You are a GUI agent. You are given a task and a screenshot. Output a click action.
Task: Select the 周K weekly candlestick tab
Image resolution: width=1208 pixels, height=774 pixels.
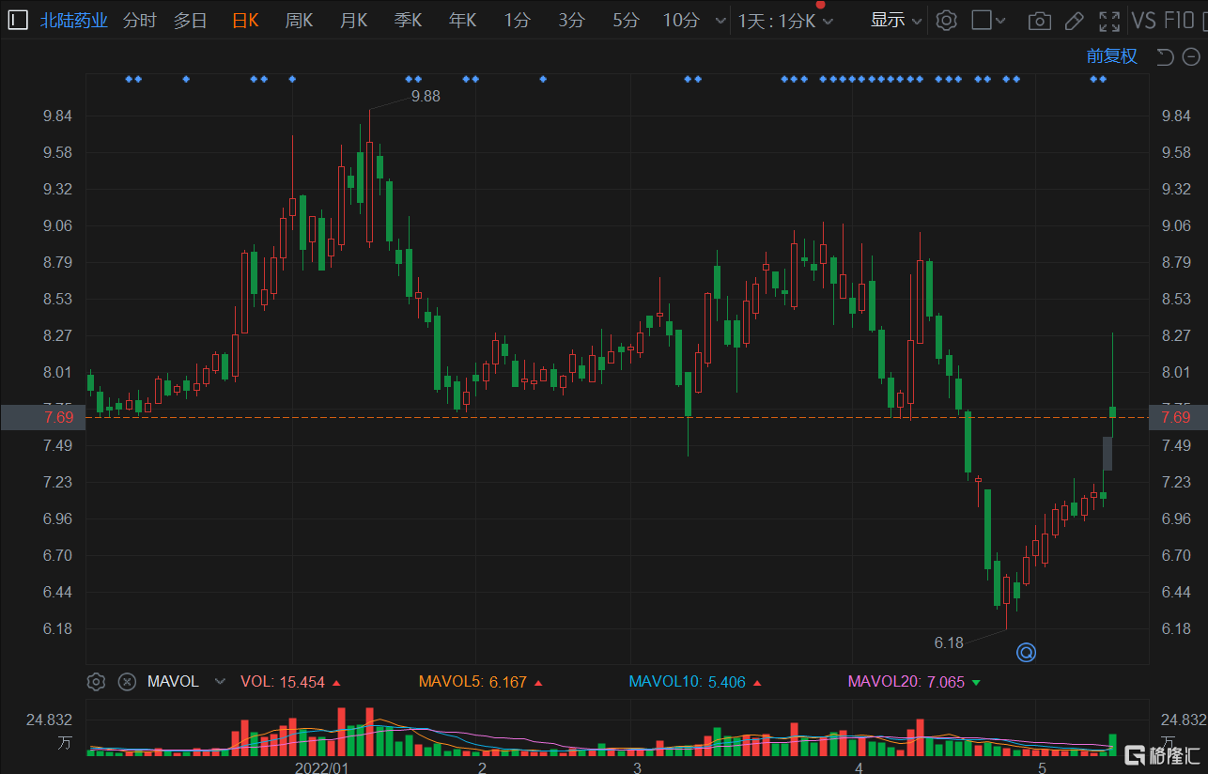tap(300, 20)
